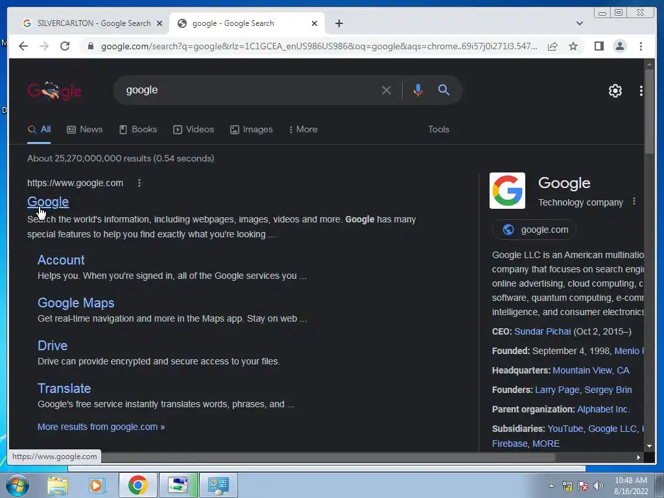
Task: Click More results from google.com
Action: [x=101, y=427]
